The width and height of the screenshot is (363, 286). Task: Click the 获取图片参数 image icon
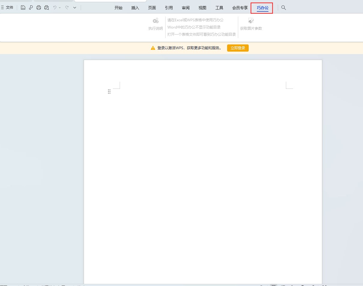click(x=251, y=21)
